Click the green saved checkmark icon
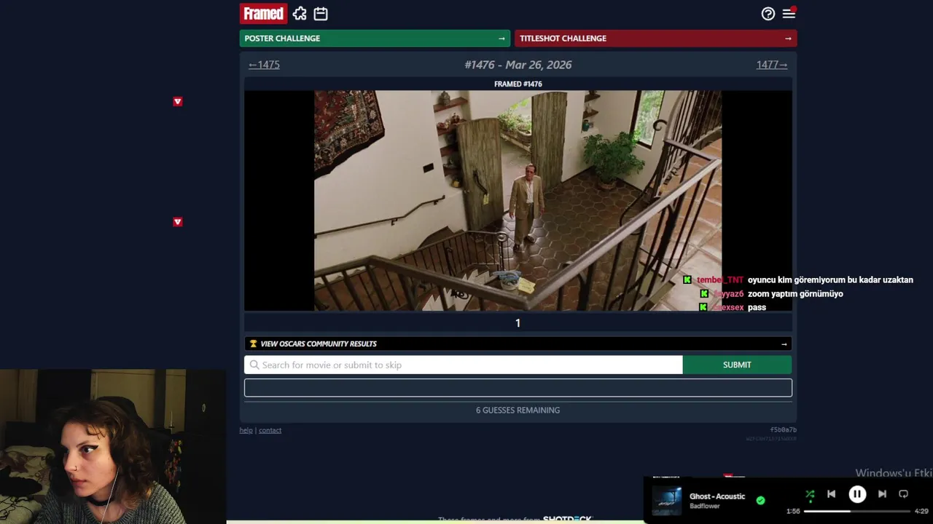 (760, 500)
